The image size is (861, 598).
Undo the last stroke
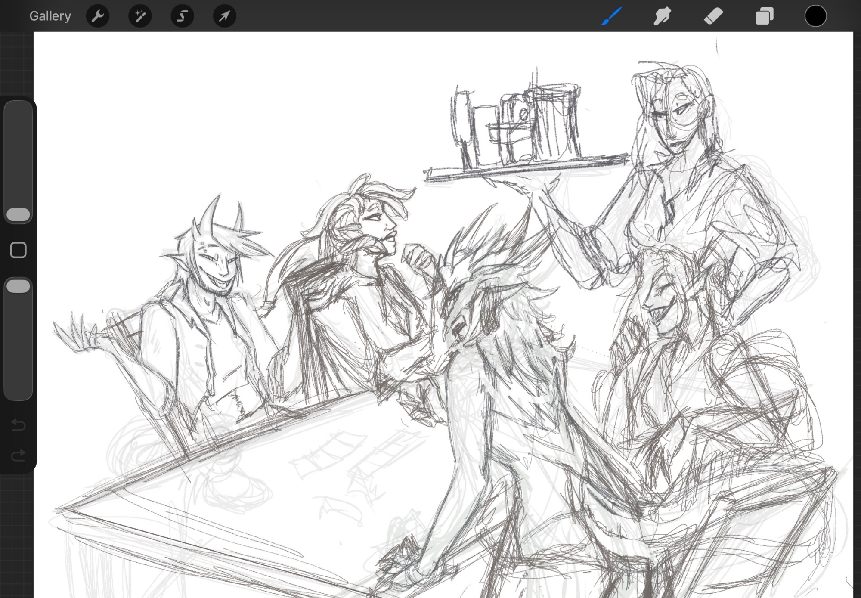[x=18, y=425]
